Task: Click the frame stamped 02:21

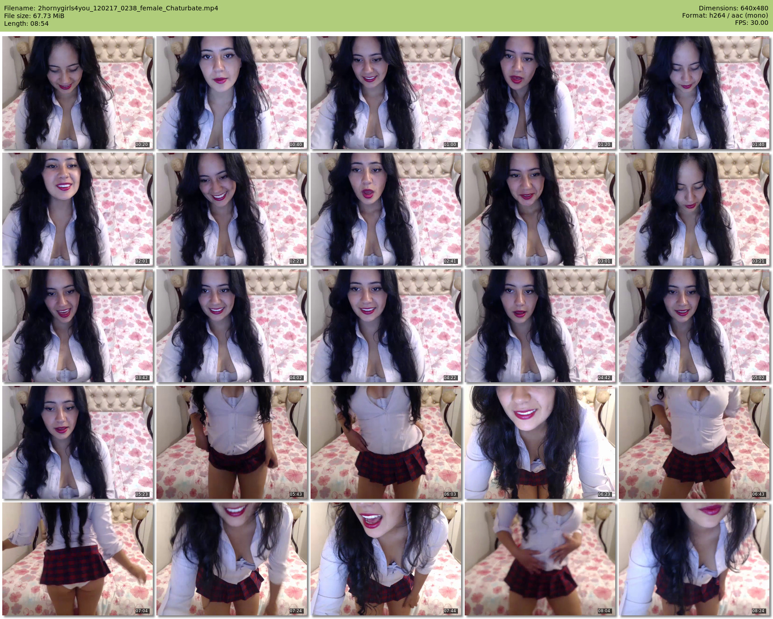Action: tap(232, 209)
